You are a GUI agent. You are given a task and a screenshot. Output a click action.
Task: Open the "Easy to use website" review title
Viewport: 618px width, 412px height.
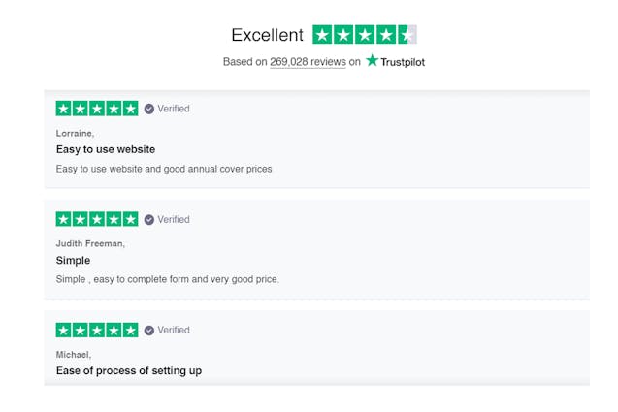click(106, 149)
